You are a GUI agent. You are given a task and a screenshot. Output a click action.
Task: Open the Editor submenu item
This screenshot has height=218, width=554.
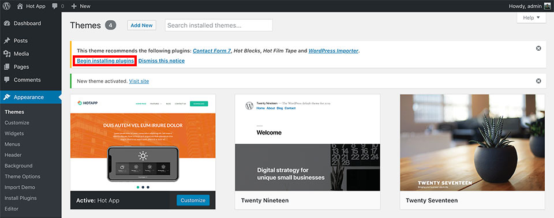point(12,209)
